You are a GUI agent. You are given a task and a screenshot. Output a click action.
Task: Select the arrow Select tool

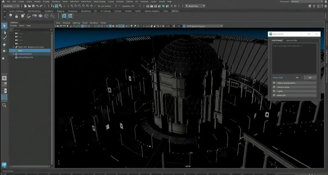[x=4, y=26]
